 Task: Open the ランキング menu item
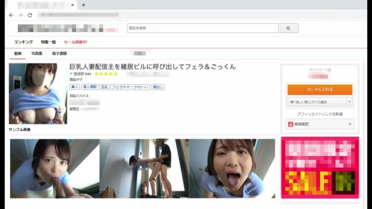23,42
